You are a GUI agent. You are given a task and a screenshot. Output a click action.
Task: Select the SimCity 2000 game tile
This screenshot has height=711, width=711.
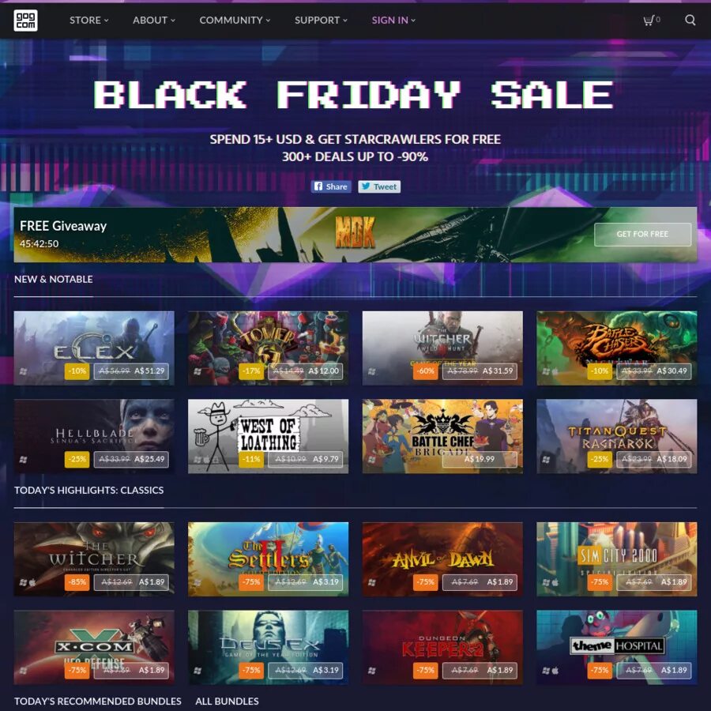(617, 559)
